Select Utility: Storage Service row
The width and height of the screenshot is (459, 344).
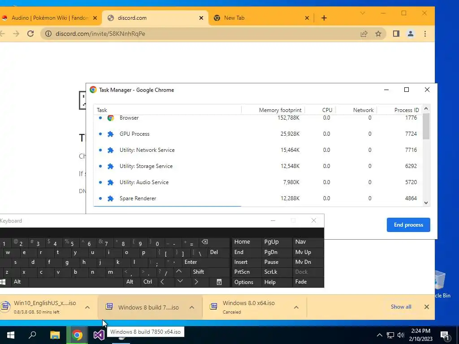tap(258, 166)
